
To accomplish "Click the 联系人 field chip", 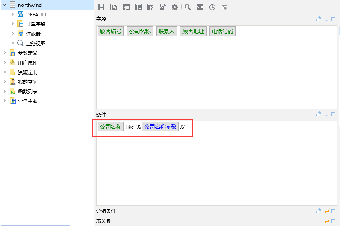I will 167,31.
